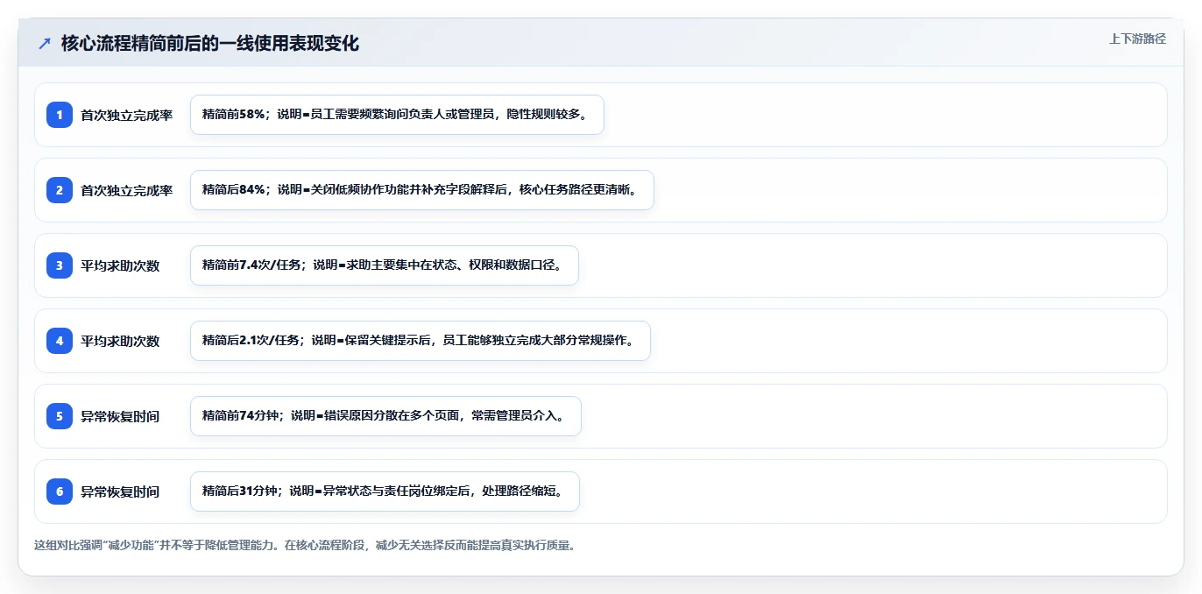Click the trend arrow icon beside the title
Image resolution: width=1202 pixels, height=594 pixels.
click(45, 43)
